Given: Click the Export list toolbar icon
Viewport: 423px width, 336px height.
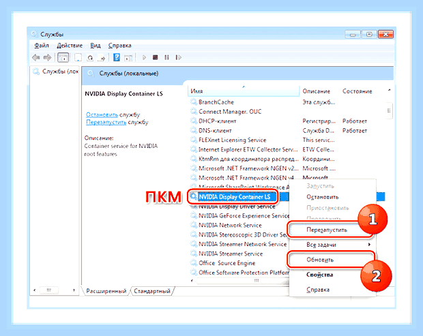Looking at the screenshot, I should coord(102,57).
